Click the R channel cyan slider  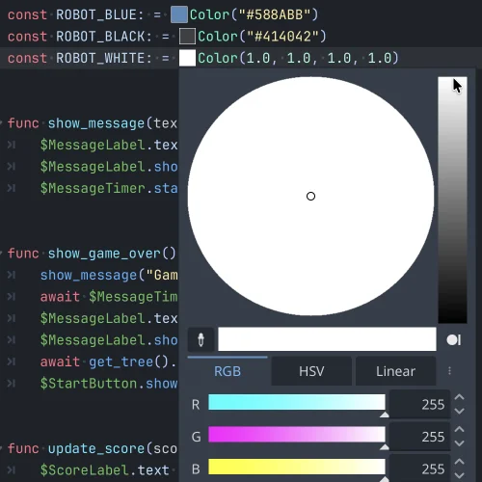tap(297, 402)
